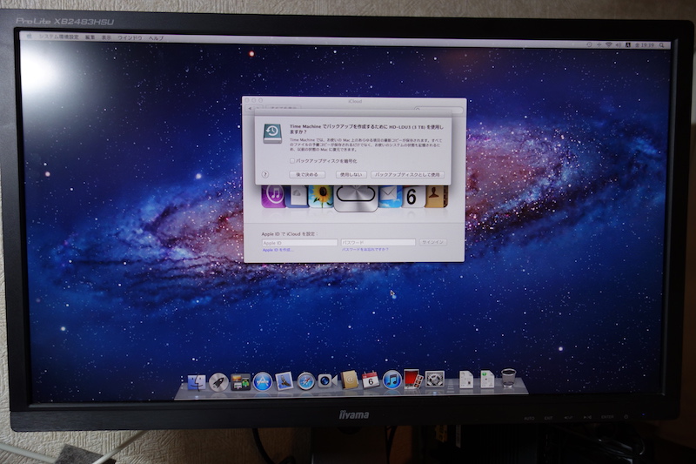Open Address Book in the Dock
This screenshot has height=464, width=696.
coord(350,380)
